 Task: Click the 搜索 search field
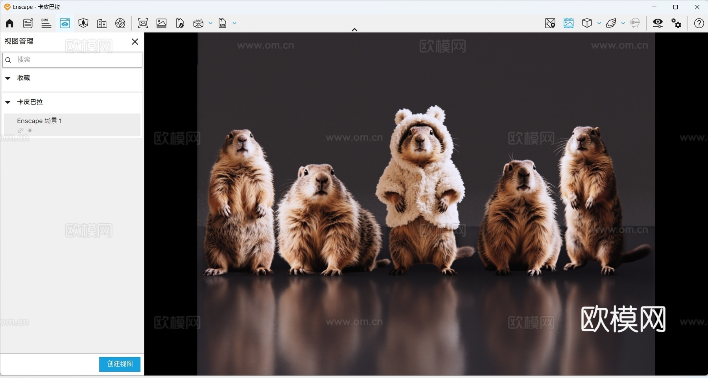(x=72, y=60)
